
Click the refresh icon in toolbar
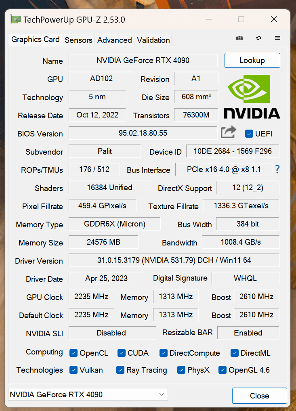[x=259, y=38]
